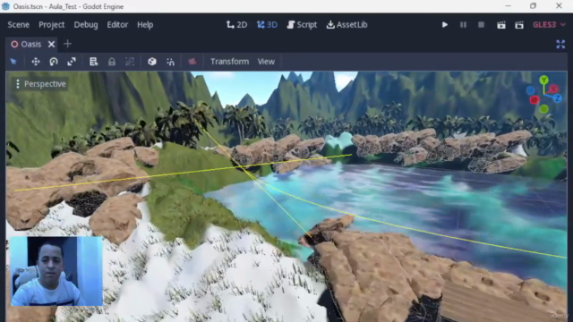This screenshot has width=573, height=322.
Task: Switch to the 3D workspace
Action: (x=267, y=25)
